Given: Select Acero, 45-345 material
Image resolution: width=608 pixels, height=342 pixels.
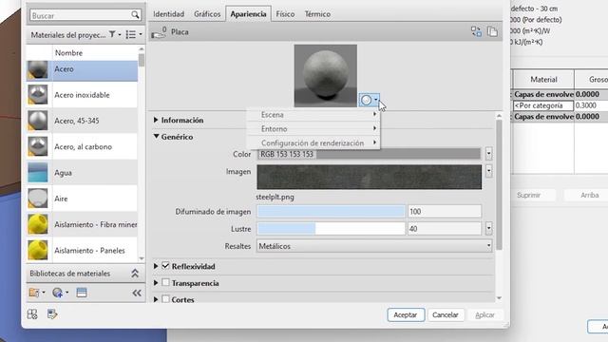Looking at the screenshot, I should click(x=82, y=121).
